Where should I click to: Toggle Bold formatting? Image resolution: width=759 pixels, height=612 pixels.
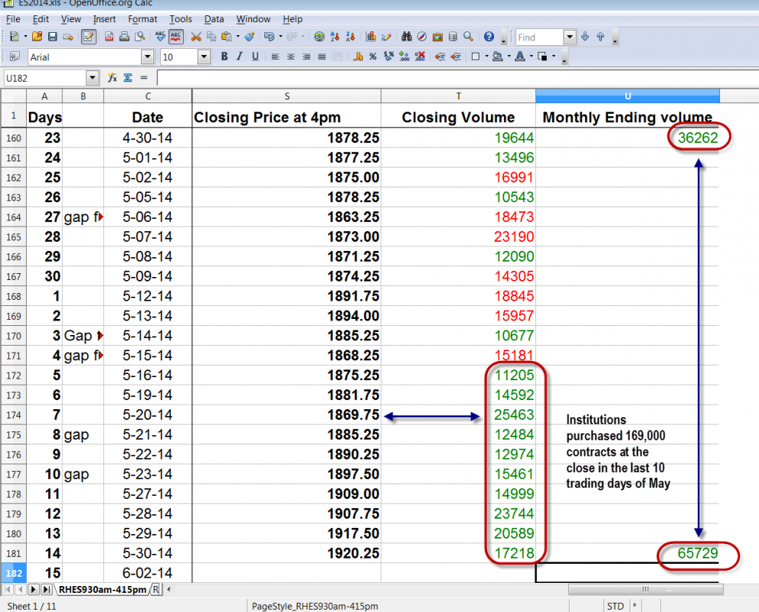coord(224,57)
